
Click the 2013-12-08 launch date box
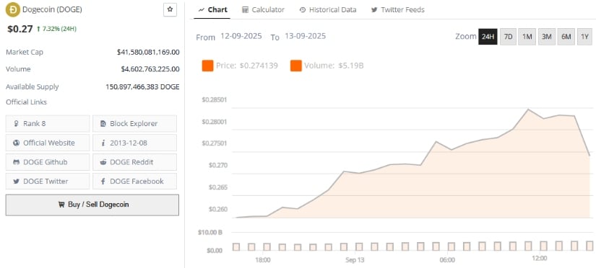[134, 143]
